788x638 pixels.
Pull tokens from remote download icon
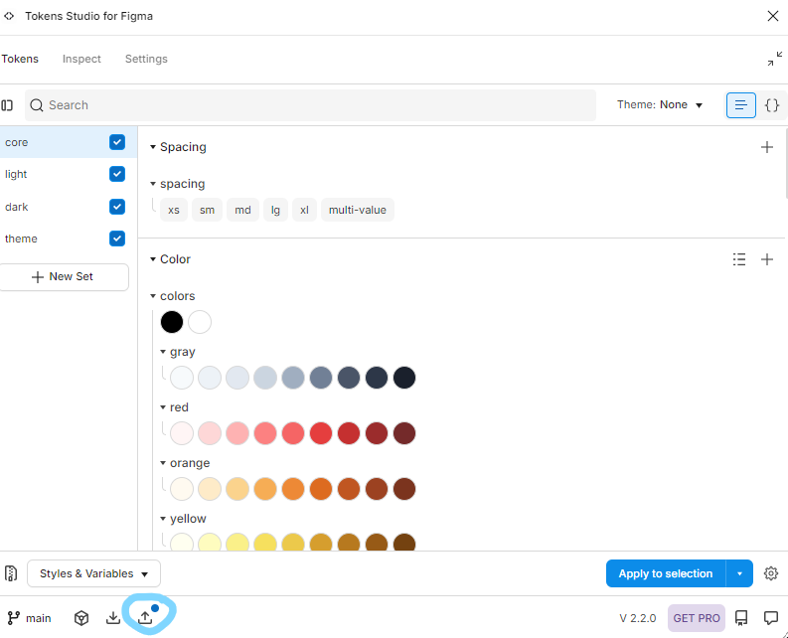pos(113,618)
